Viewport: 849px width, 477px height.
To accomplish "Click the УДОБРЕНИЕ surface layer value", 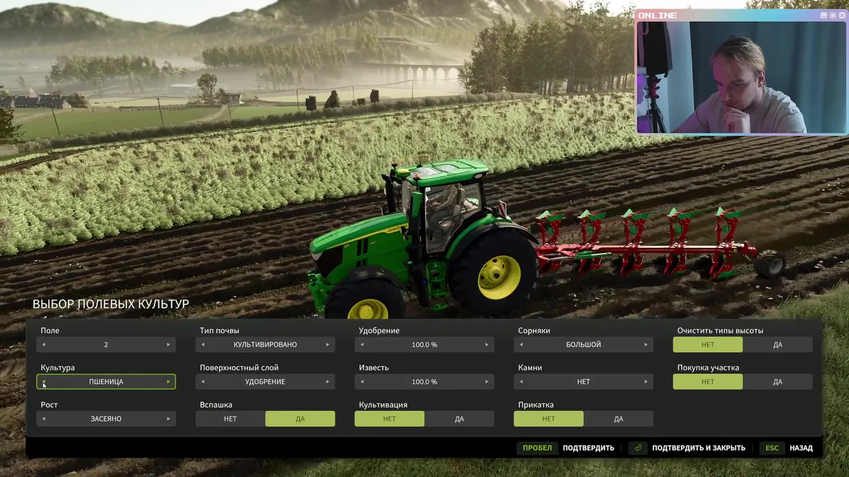I will [x=265, y=382].
